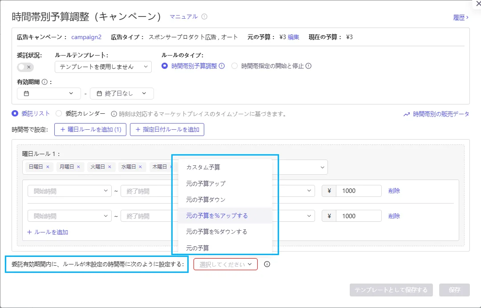Image resolution: width=481 pixels, height=308 pixels.
Task: Delete the second time rule row
Action: click(x=394, y=216)
